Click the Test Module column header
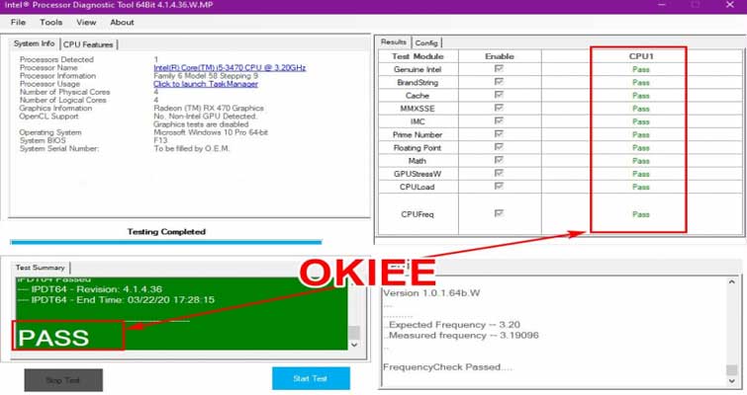The width and height of the screenshot is (747, 395). coord(418,56)
